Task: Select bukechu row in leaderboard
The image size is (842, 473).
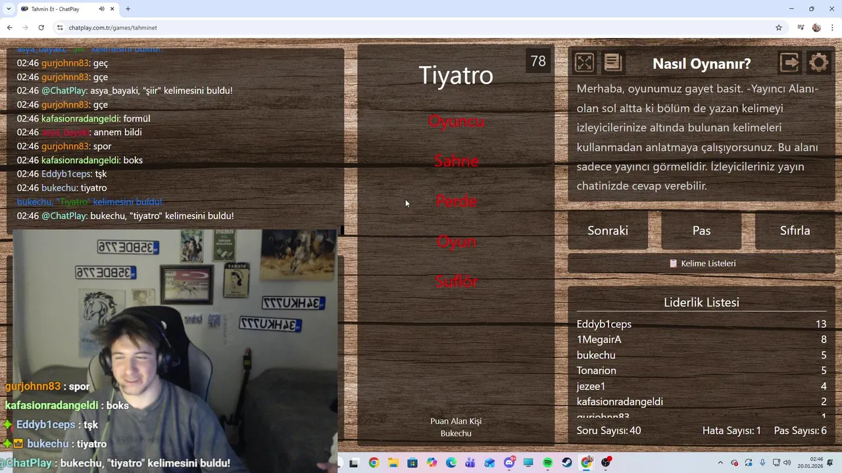Action: (x=701, y=355)
